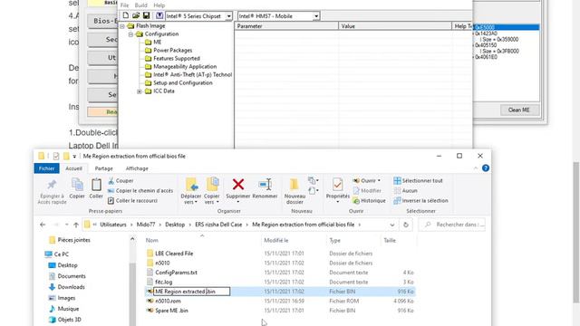Click ERS rizsha Dell Case breadcrumb
Image resolution: width=580 pixels, height=326 pixels.
(x=218, y=225)
